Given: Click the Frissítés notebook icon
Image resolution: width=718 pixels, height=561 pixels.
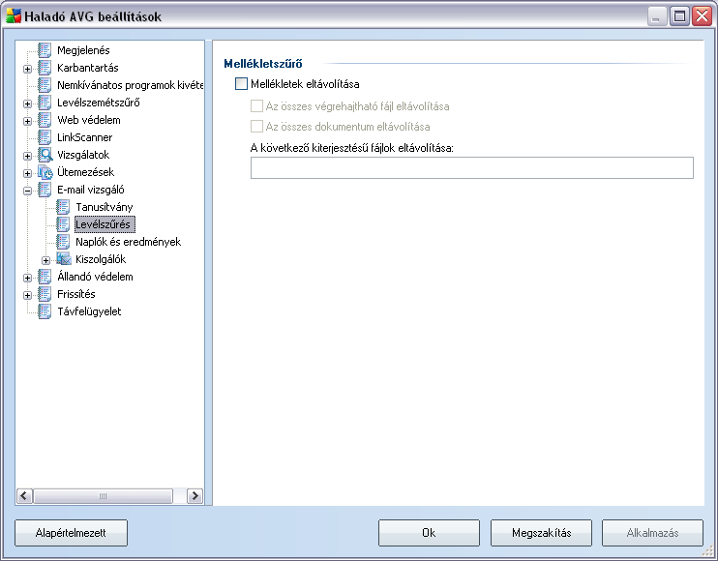Looking at the screenshot, I should (45, 294).
